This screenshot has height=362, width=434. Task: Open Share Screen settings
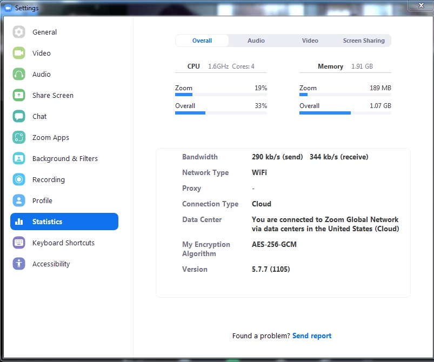53,95
